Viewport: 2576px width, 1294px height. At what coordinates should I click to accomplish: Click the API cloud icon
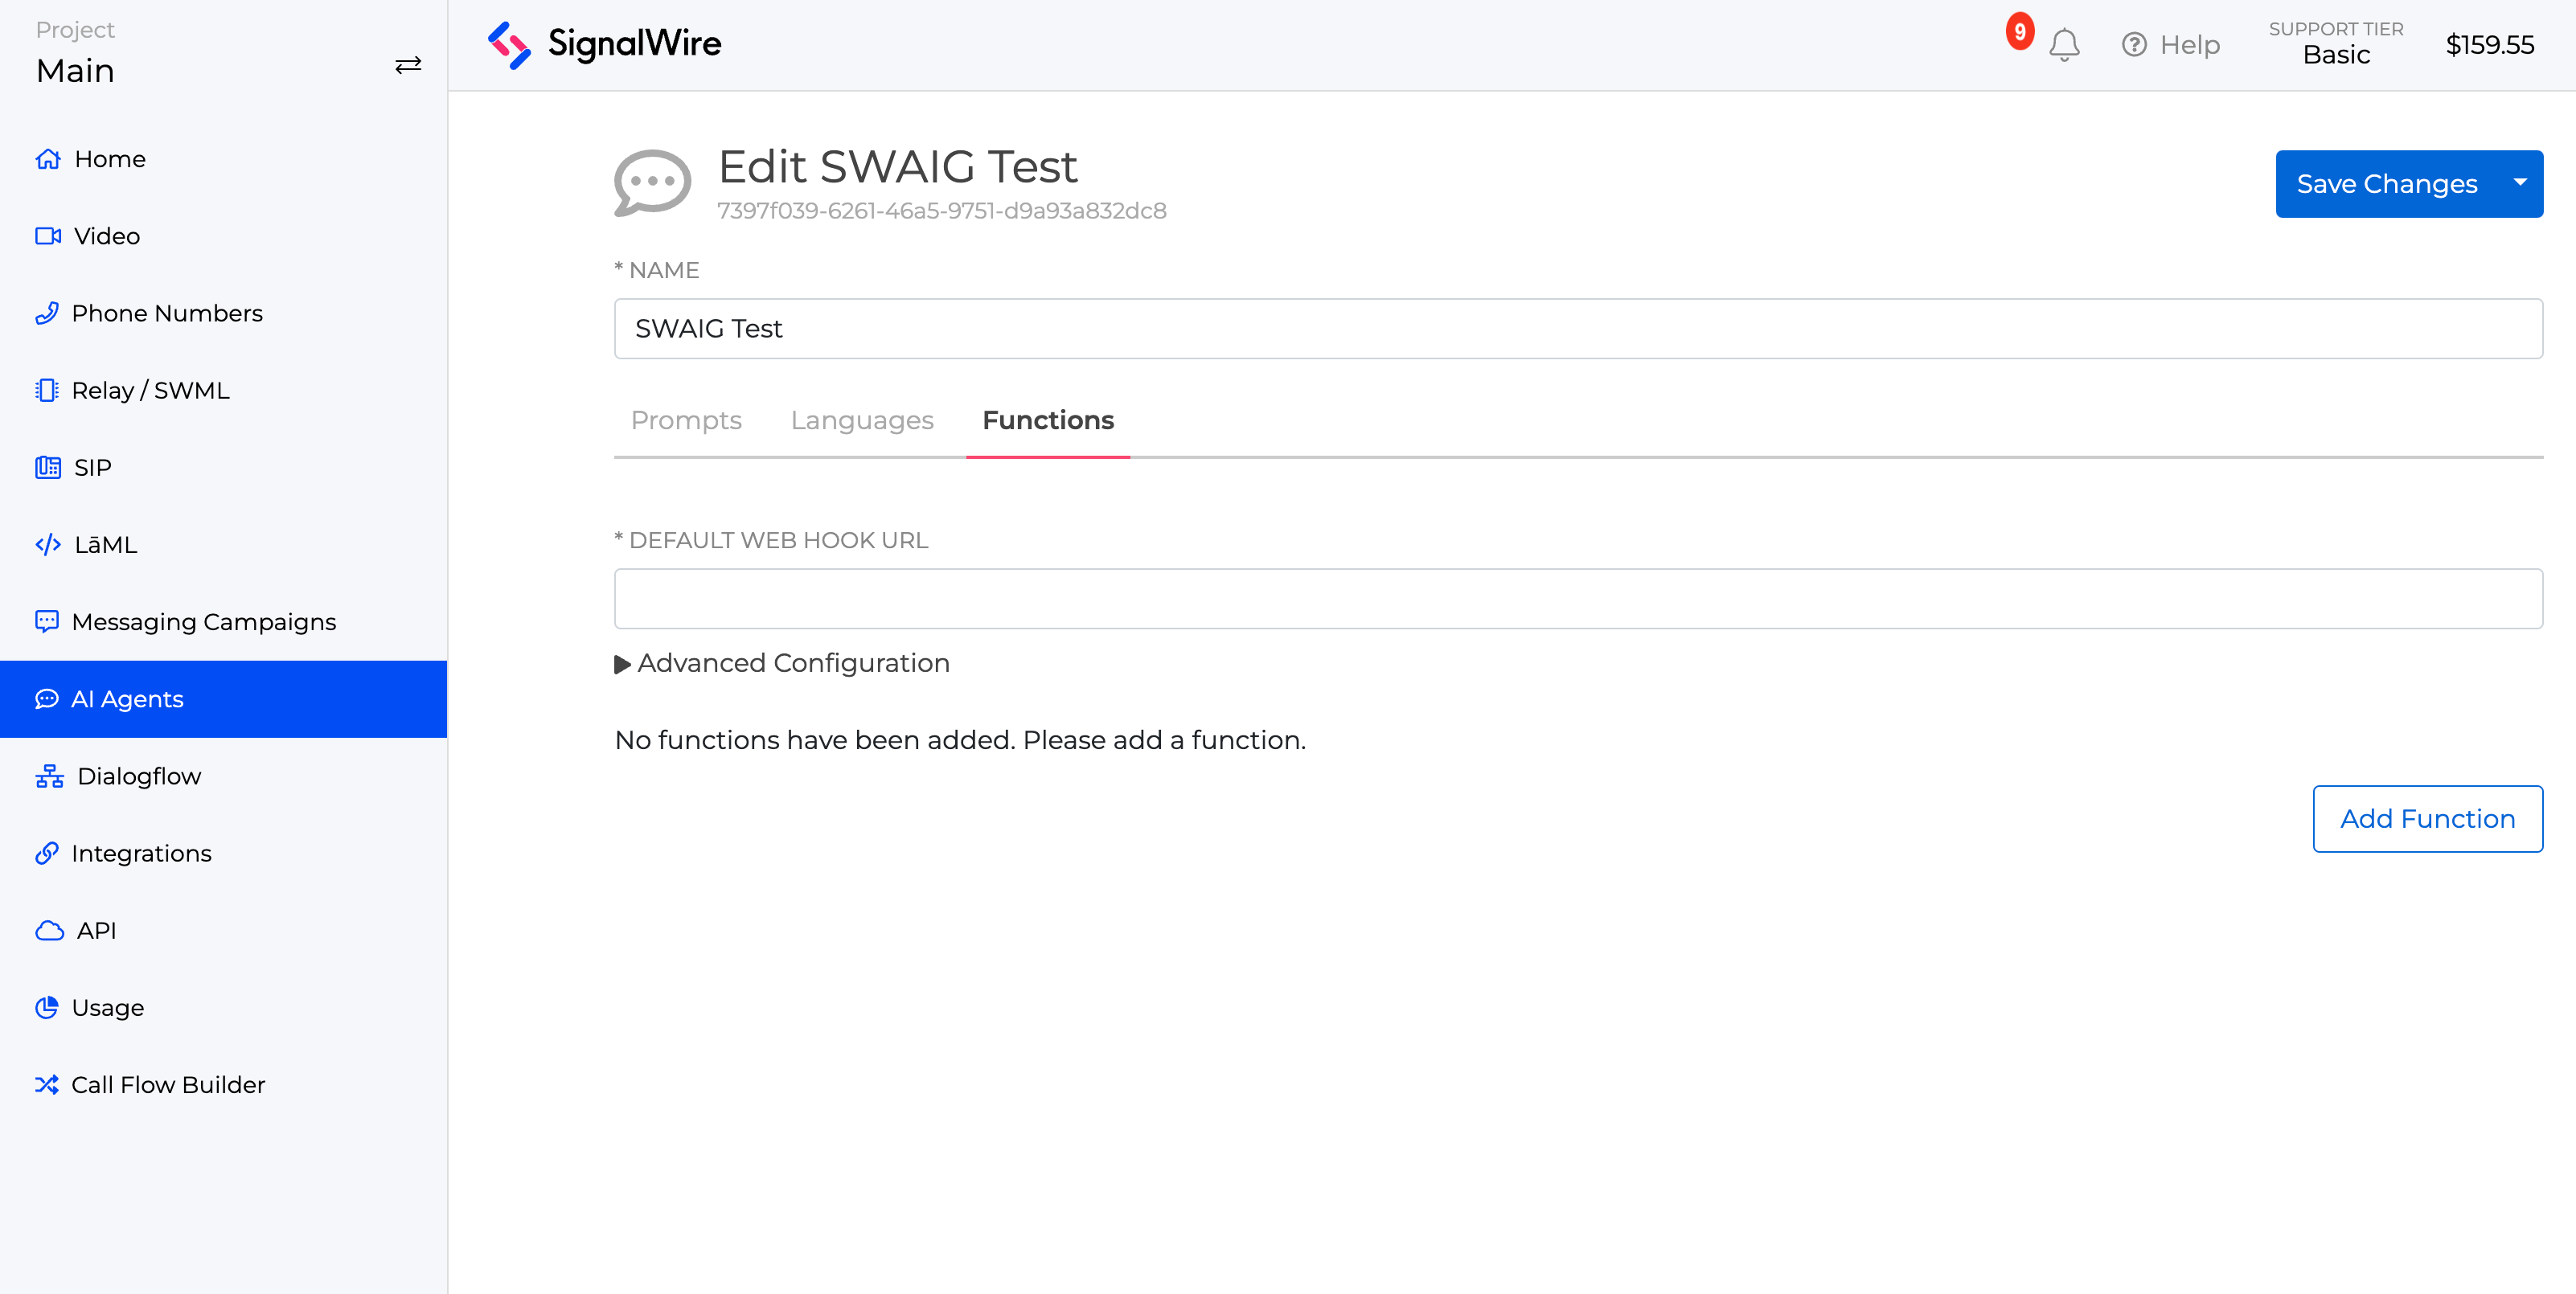[50, 931]
